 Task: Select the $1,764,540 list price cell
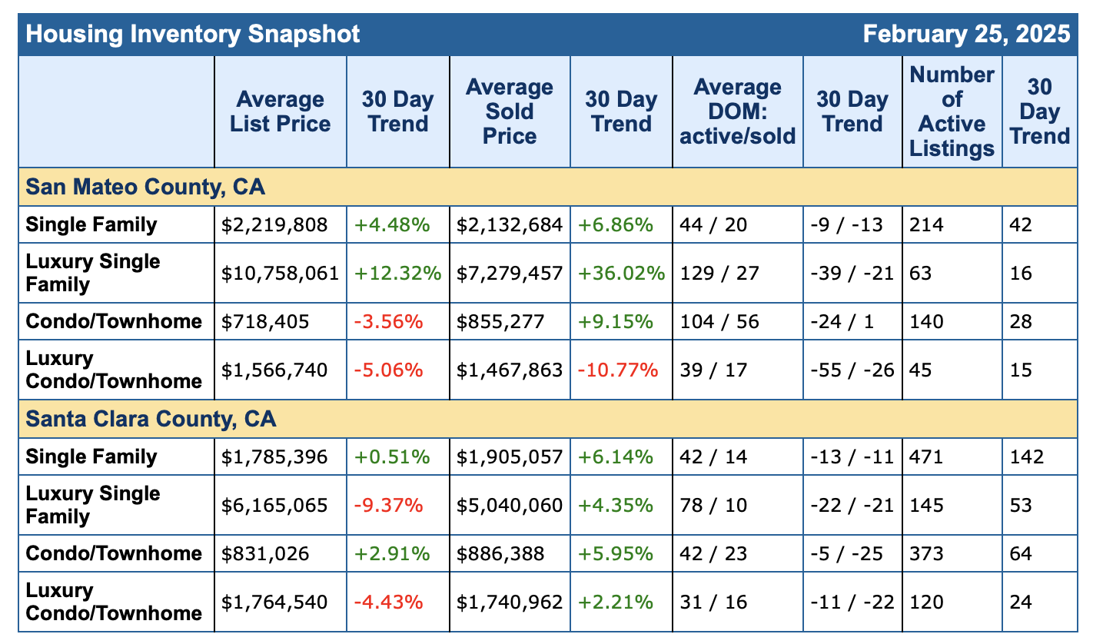pos(274,603)
